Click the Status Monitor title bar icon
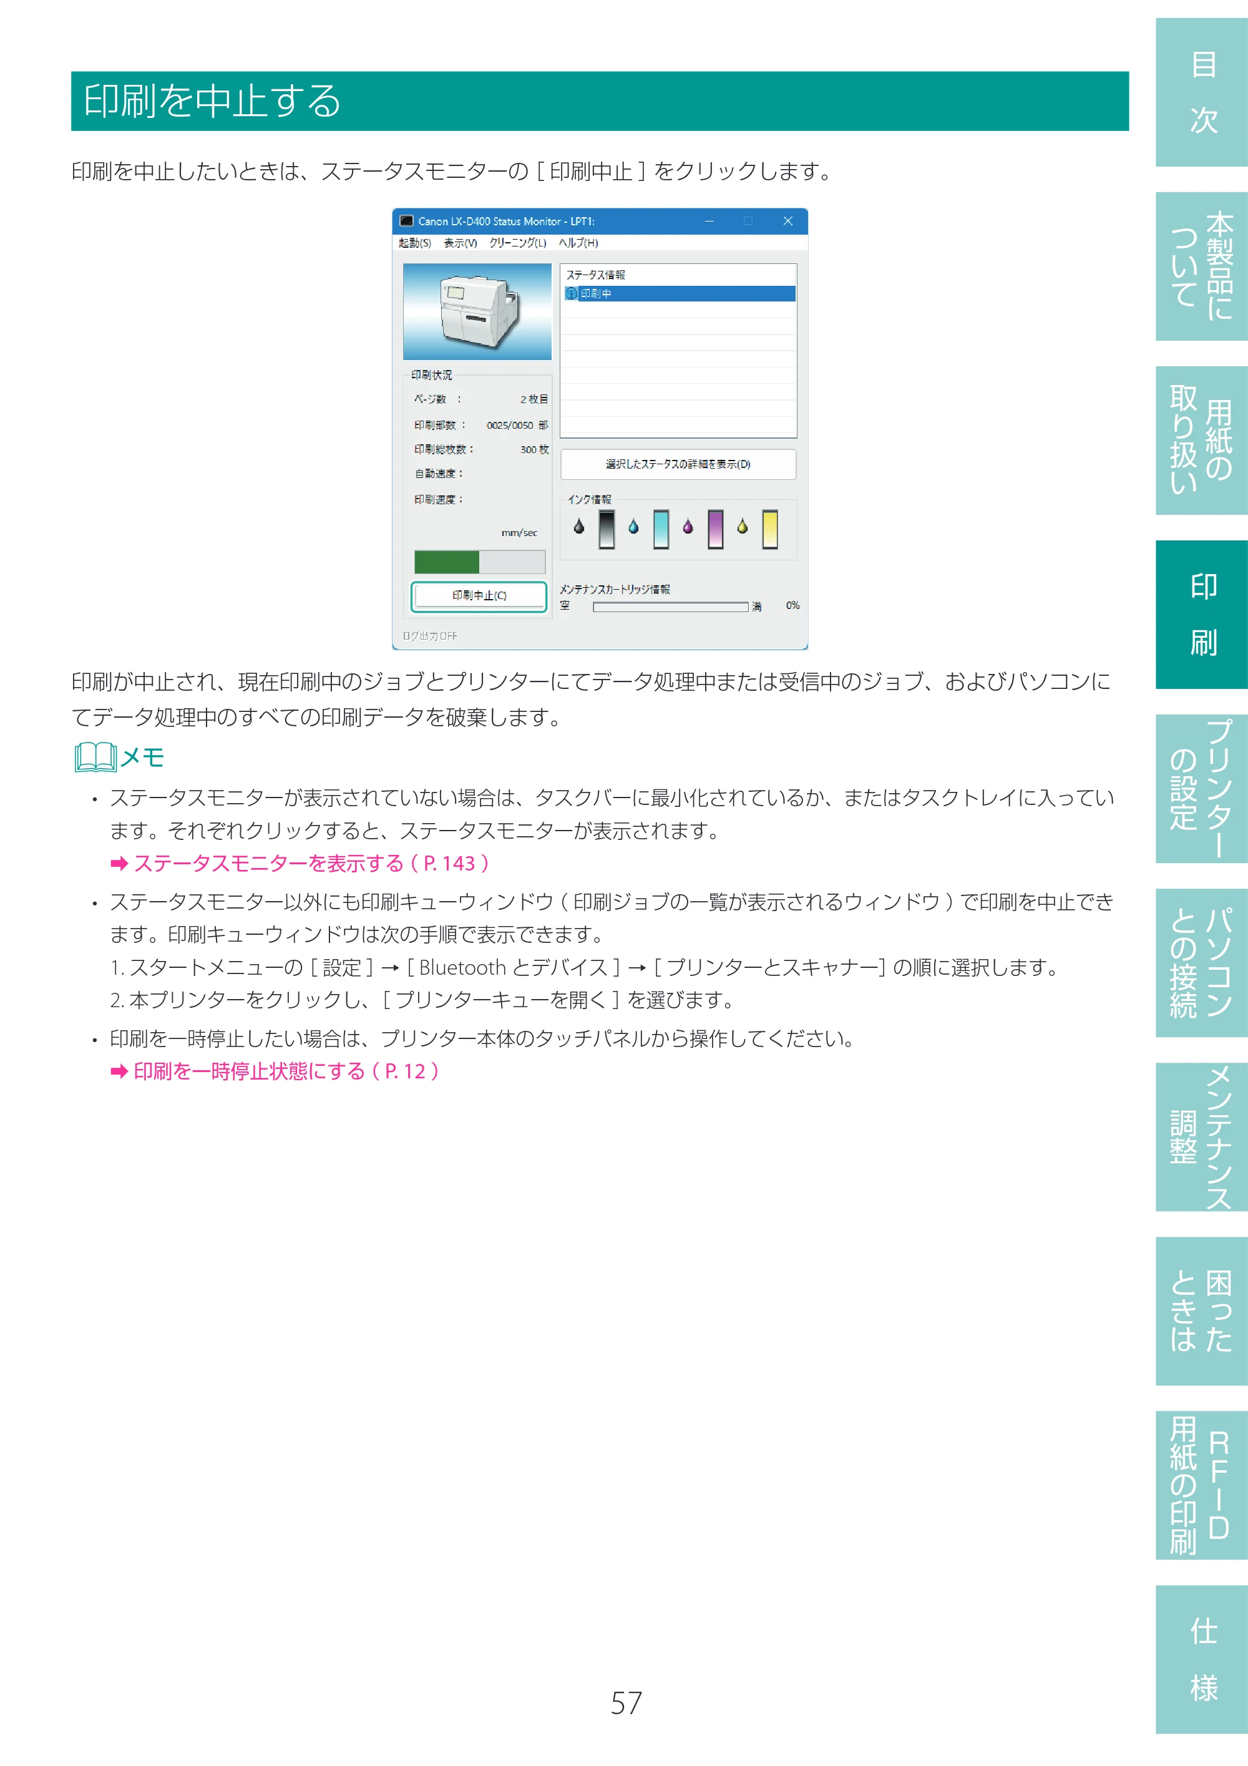The width and height of the screenshot is (1248, 1766). (x=407, y=221)
